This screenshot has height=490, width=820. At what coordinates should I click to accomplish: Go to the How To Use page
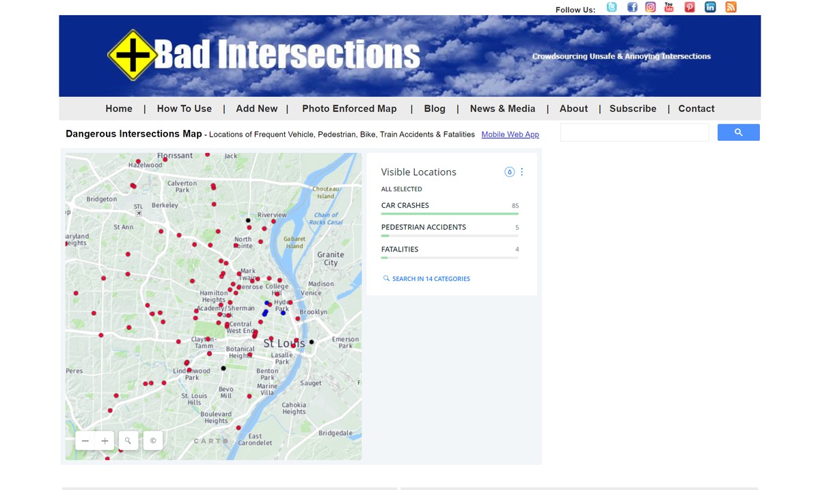point(184,109)
